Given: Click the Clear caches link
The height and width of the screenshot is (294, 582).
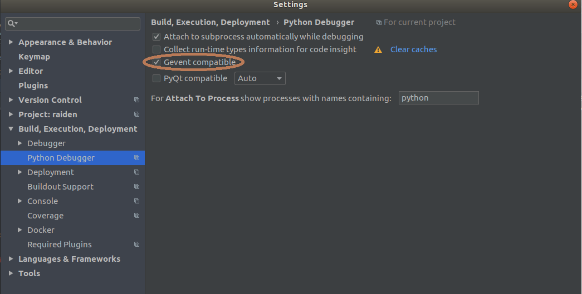Looking at the screenshot, I should click(413, 49).
